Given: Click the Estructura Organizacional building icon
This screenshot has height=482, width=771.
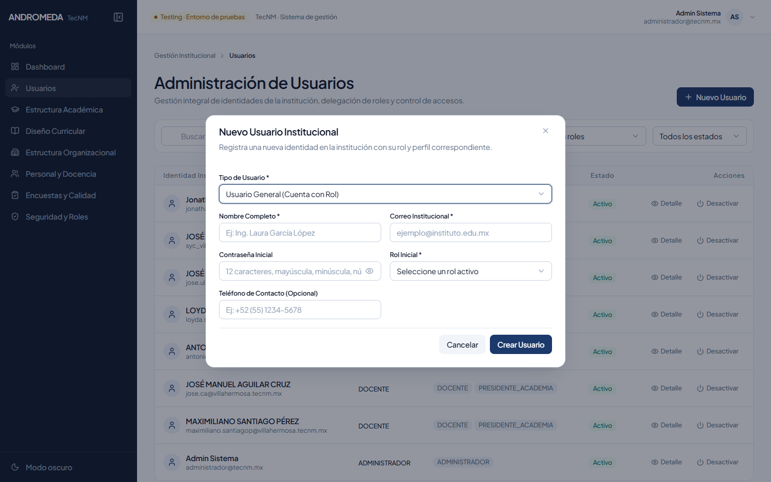Looking at the screenshot, I should (15, 152).
